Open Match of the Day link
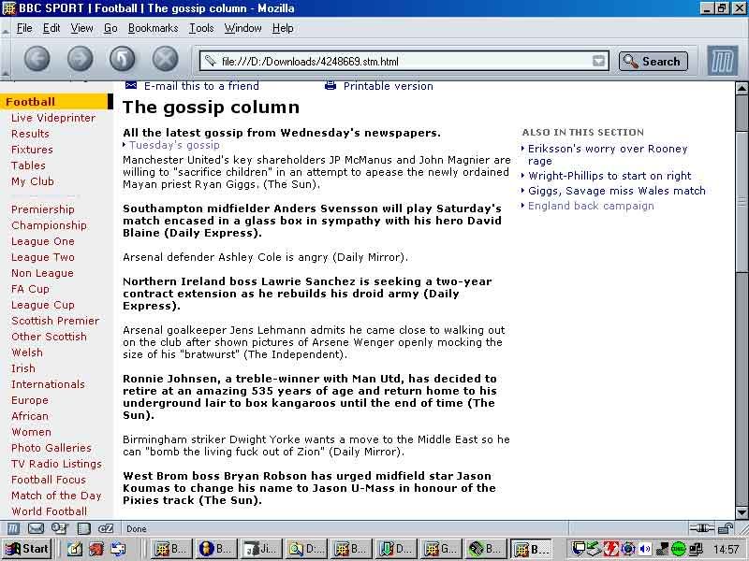Image resolution: width=749 pixels, height=561 pixels. click(56, 496)
